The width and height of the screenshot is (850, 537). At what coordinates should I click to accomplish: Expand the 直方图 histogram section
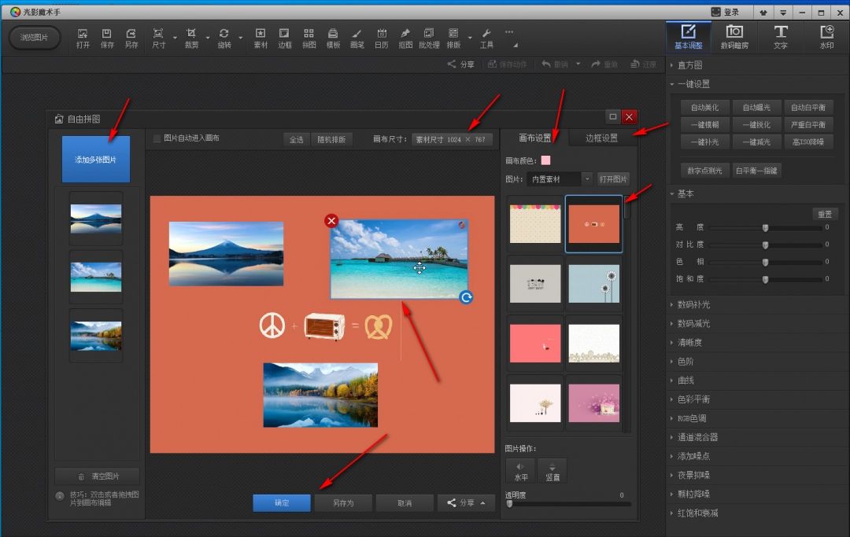click(689, 65)
